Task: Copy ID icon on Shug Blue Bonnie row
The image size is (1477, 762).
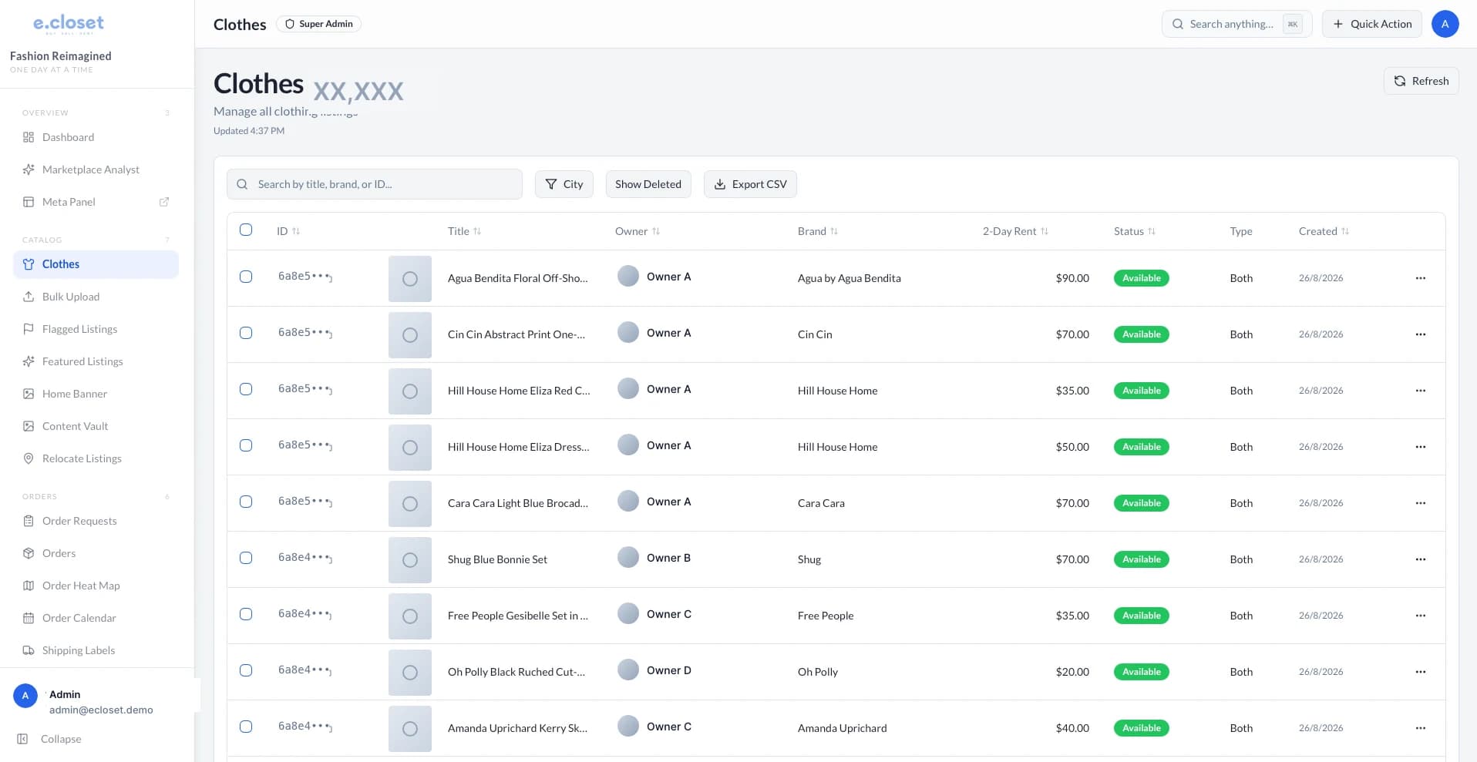Action: pos(329,559)
